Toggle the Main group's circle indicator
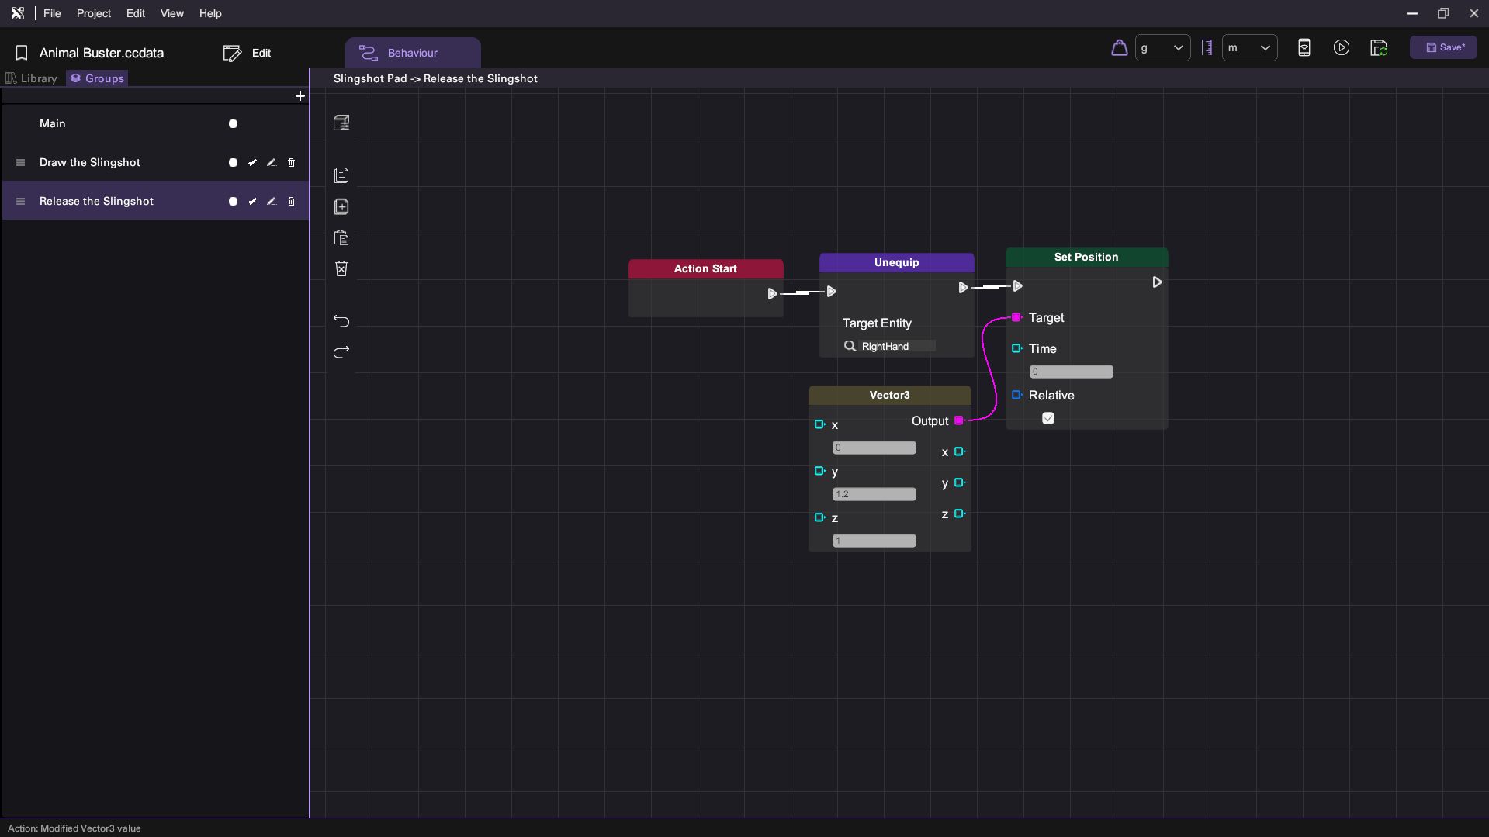This screenshot has height=837, width=1489. point(233,124)
